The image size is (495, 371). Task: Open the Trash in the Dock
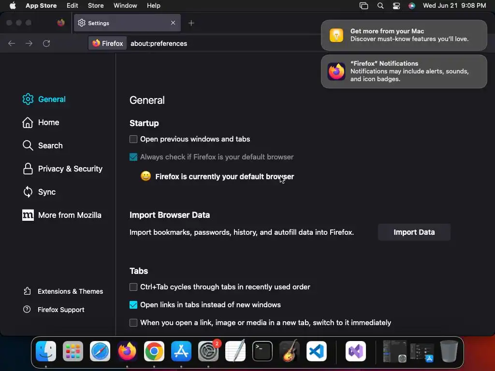pos(449,351)
